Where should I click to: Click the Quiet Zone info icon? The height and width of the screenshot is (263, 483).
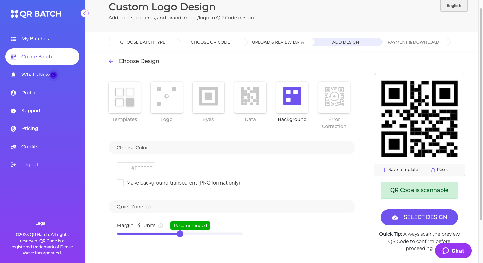click(x=148, y=207)
